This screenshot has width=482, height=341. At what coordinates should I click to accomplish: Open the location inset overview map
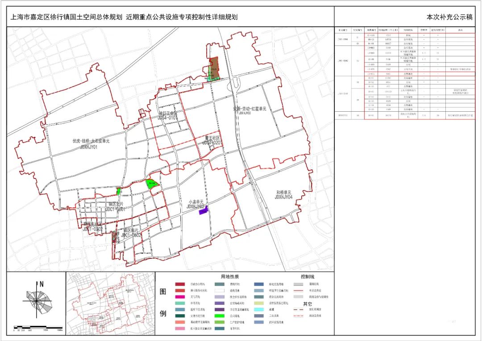111,303
